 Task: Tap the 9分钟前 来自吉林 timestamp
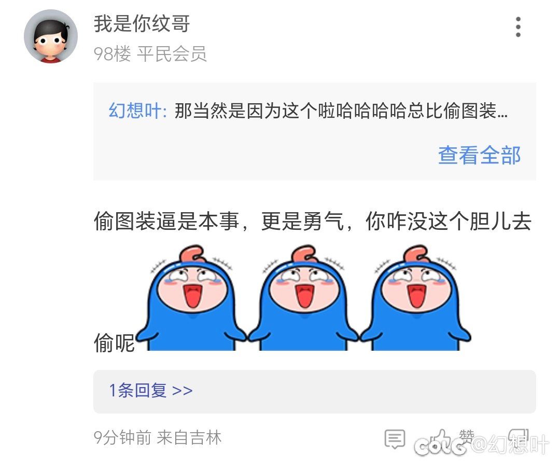(158, 437)
